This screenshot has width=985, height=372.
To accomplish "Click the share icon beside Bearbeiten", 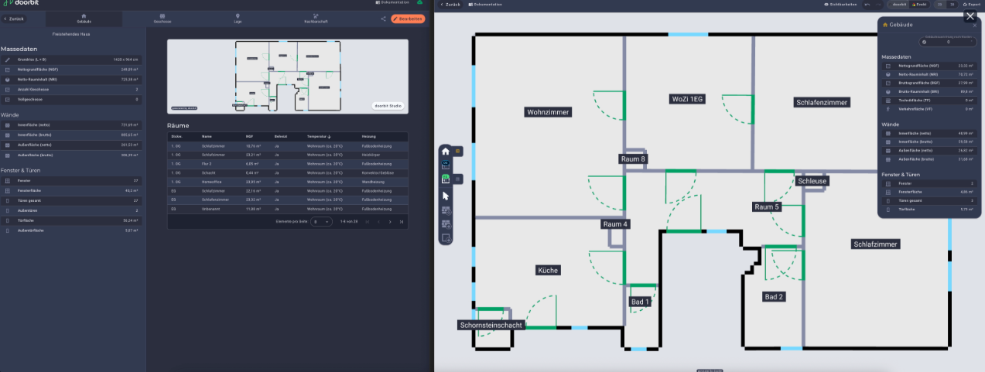I will 383,19.
